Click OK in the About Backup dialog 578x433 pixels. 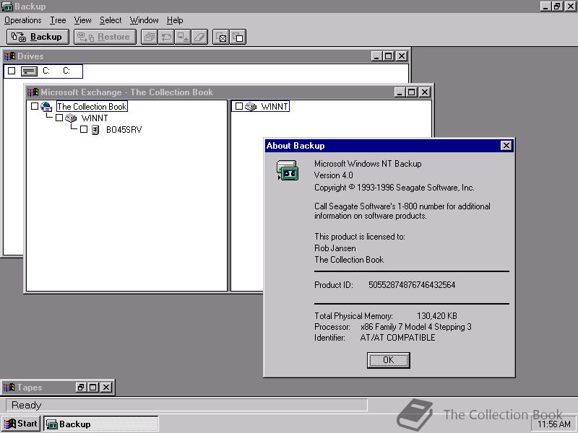(389, 360)
